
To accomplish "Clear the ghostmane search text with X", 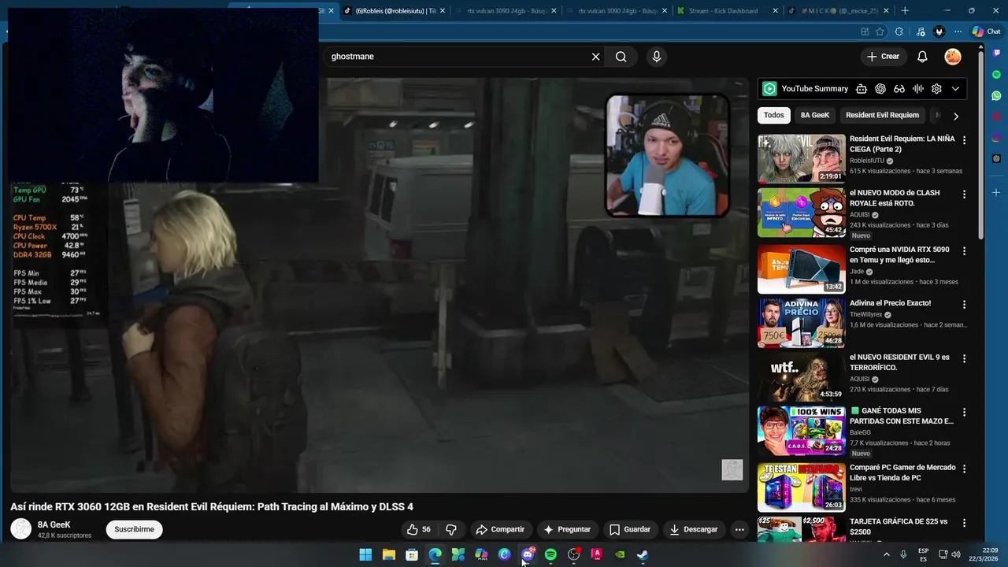I will (x=595, y=57).
